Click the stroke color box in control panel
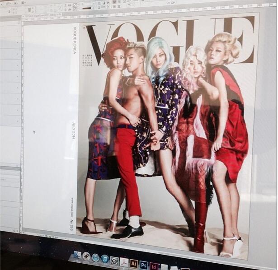The width and height of the screenshot is (278, 270). pyautogui.click(x=75, y=9)
